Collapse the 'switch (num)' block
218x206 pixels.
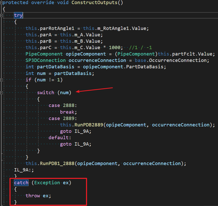(1, 93)
